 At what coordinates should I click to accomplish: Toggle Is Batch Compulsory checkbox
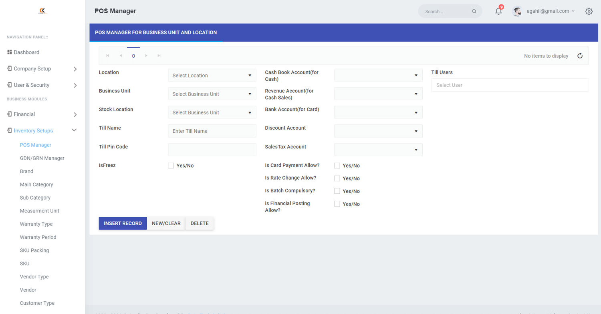tap(337, 191)
